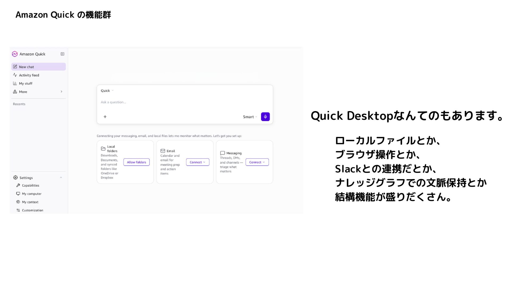Open the Smart model dropdown

[x=250, y=117]
